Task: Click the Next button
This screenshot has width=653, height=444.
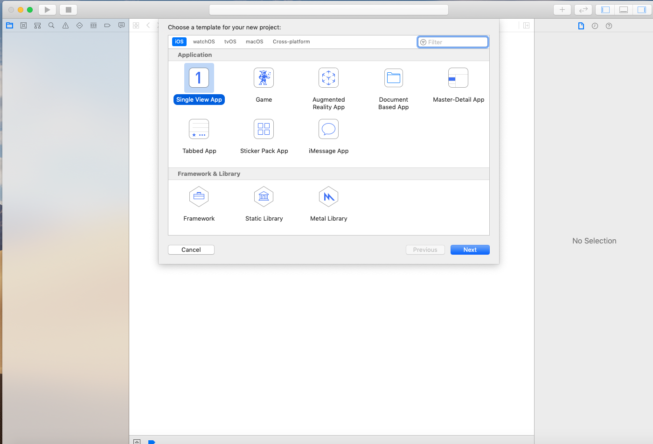Action: [x=470, y=250]
